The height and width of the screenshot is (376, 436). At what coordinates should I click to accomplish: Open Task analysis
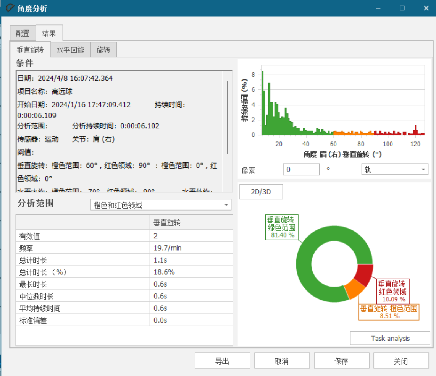[390, 338]
